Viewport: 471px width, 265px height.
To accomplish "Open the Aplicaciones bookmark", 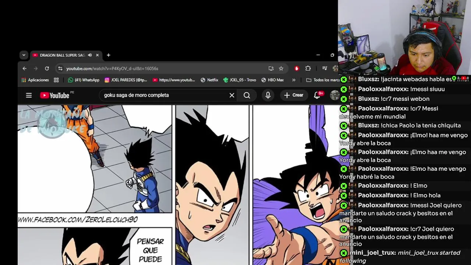I will coord(35,80).
